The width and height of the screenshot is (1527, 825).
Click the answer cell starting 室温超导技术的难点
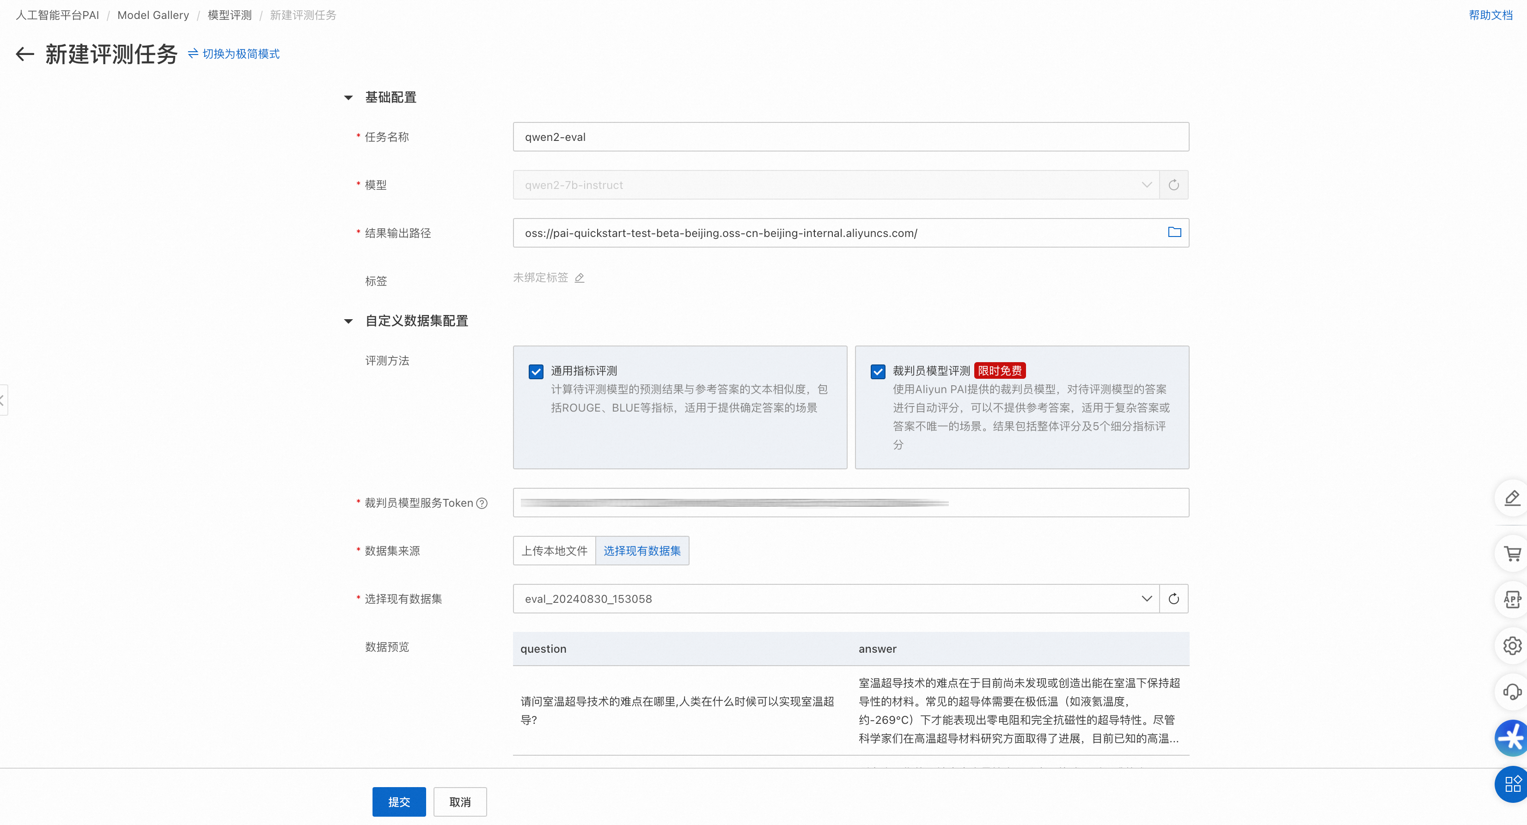[1019, 710]
